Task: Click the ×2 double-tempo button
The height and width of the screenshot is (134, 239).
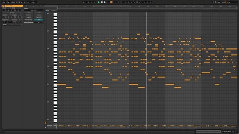Action: [x=39, y=13]
